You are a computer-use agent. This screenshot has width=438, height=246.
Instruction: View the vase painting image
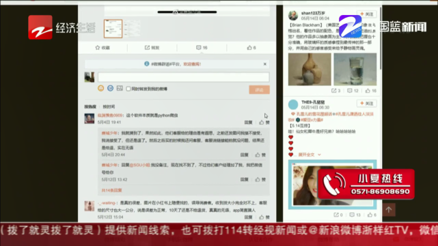[310, 70]
